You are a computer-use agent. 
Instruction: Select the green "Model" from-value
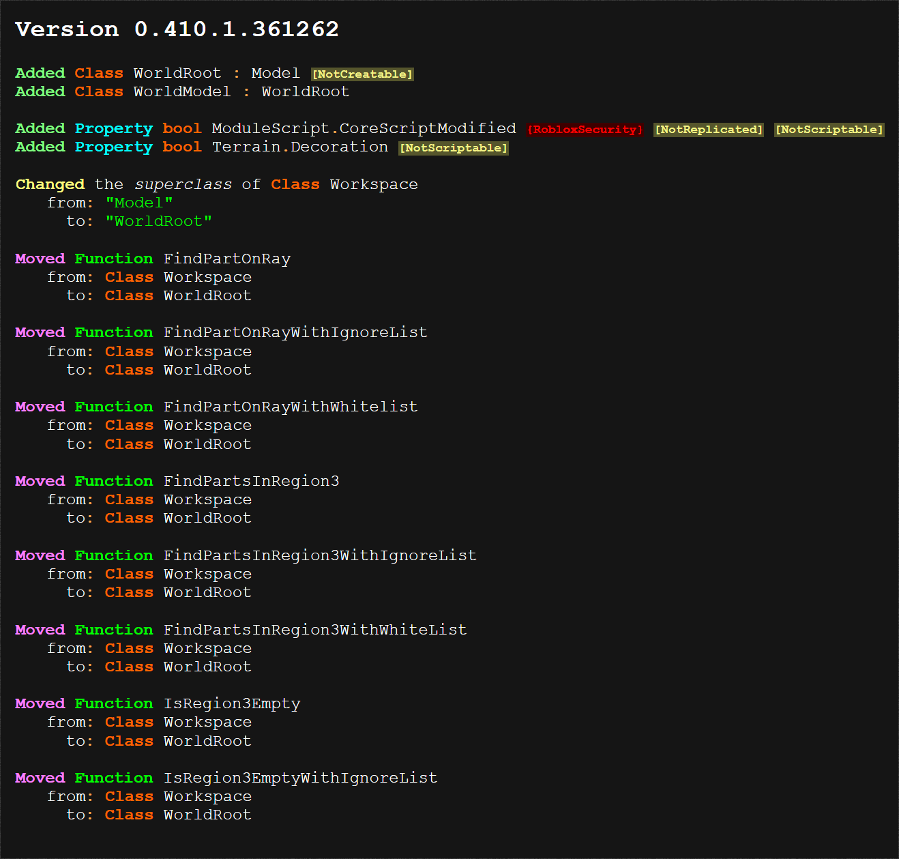pos(139,203)
